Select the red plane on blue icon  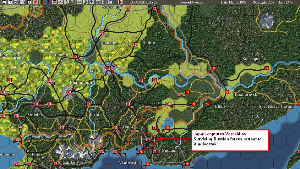point(48,2)
